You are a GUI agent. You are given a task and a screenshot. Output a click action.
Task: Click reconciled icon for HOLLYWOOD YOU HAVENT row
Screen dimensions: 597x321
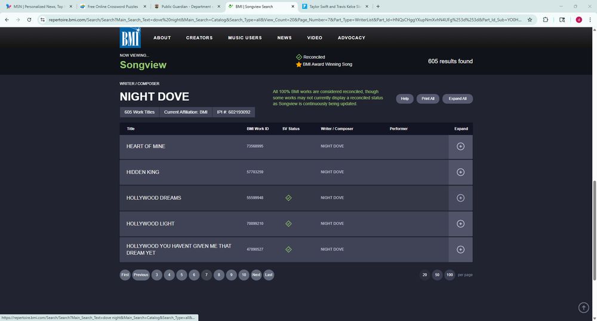pos(288,249)
